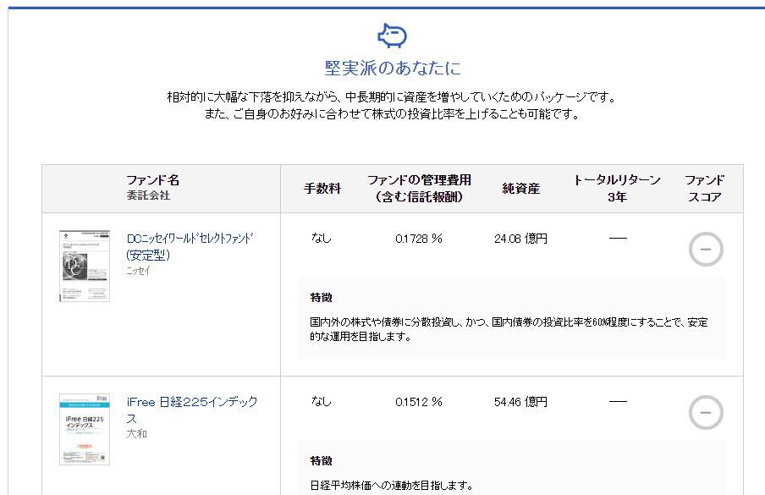
Task: Open iFree 日経225インデックス fund link
Action: 192,410
